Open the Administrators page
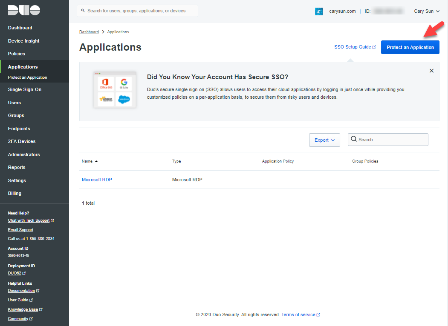The image size is (448, 326). 24,154
